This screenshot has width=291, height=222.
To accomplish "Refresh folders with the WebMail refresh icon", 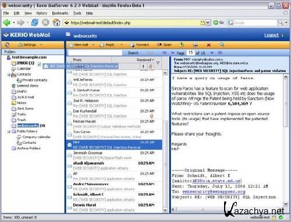I will [8, 45].
